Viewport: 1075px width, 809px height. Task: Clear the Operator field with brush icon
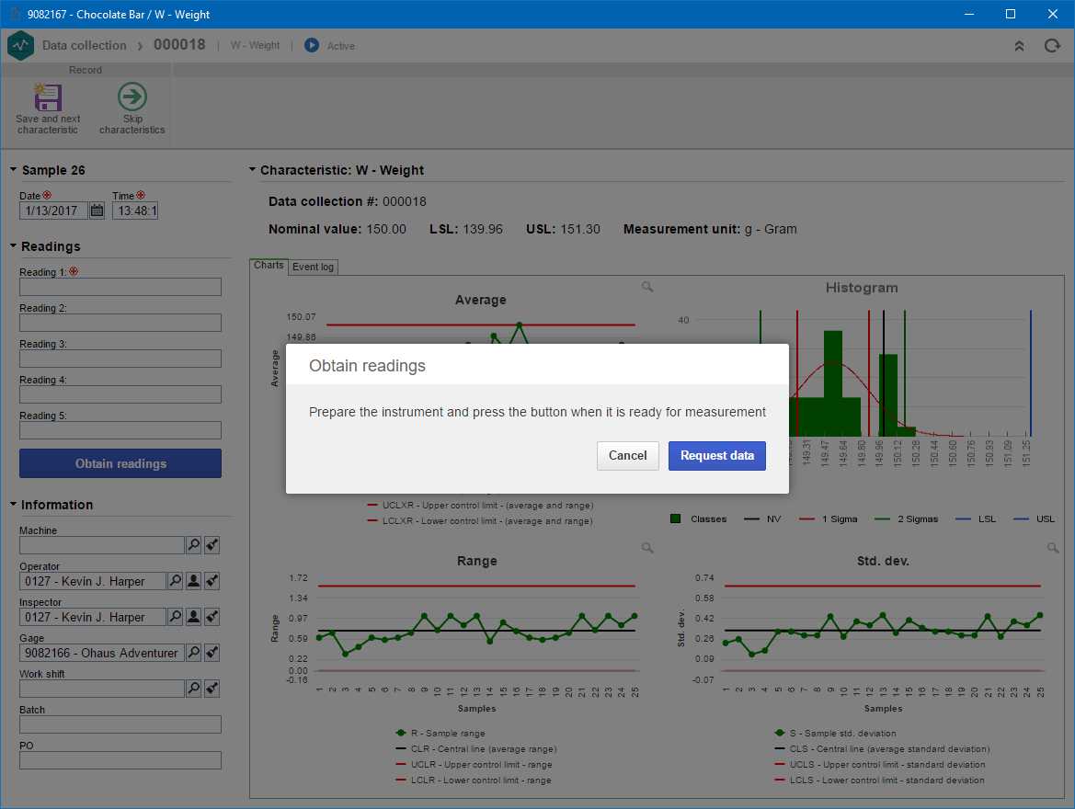click(x=212, y=581)
